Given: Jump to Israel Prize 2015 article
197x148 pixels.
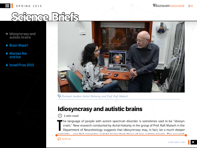Looking at the screenshot, I should tap(22, 65).
